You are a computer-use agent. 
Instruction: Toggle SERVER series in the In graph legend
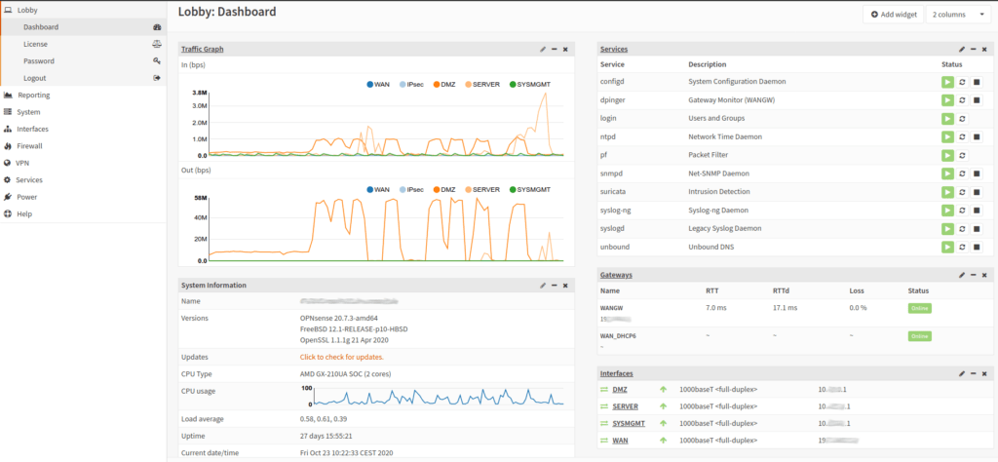(482, 84)
